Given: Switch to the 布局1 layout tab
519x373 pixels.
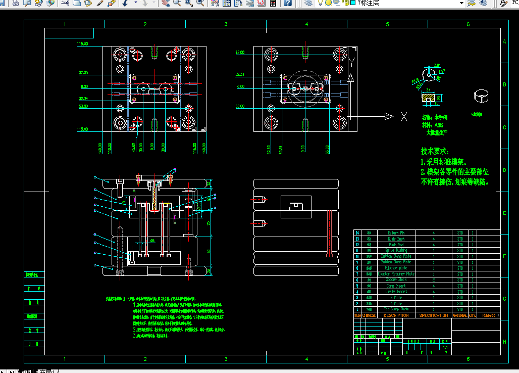Looking at the screenshot, I should tap(46, 371).
